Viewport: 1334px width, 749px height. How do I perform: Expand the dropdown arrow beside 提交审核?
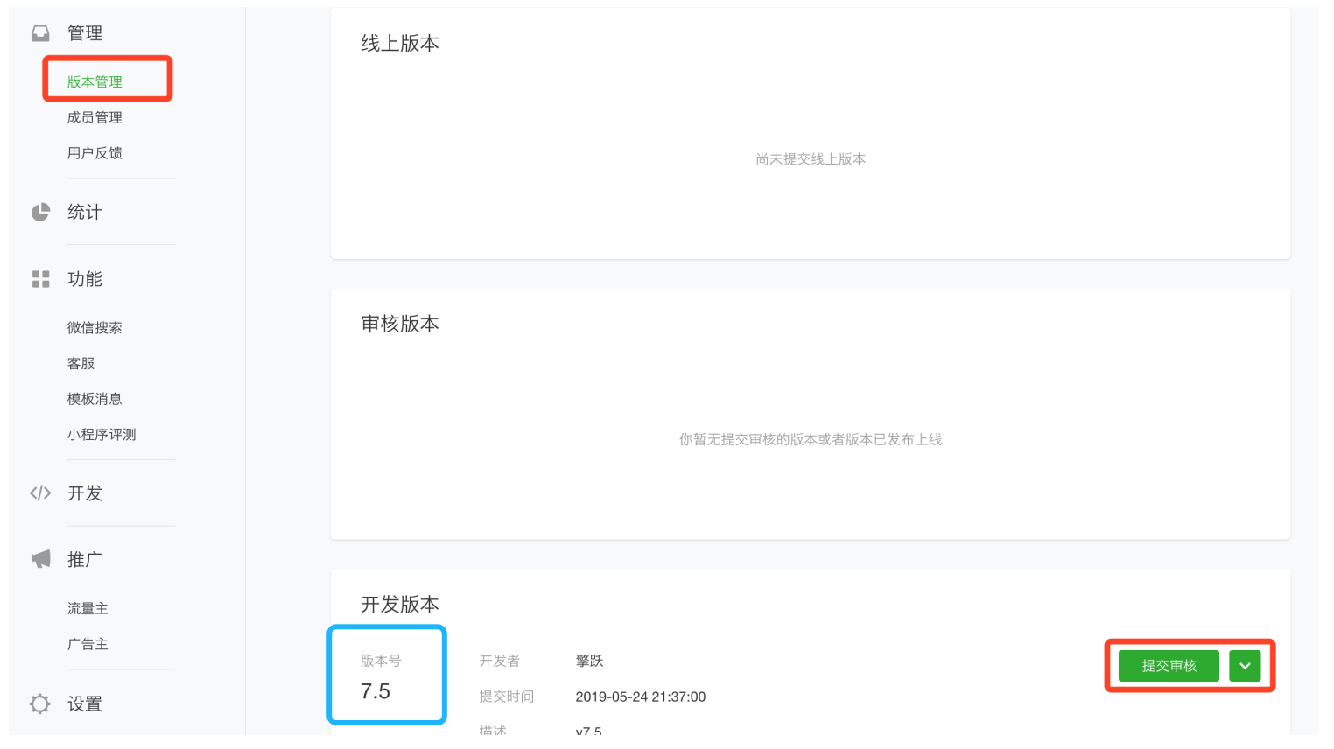tap(1245, 666)
